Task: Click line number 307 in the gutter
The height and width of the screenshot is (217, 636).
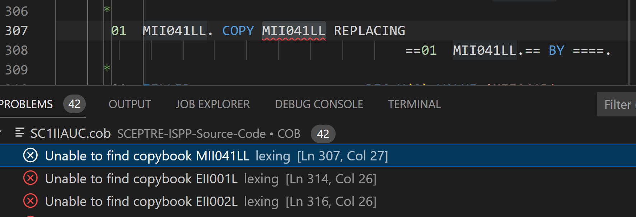Action: click(17, 30)
